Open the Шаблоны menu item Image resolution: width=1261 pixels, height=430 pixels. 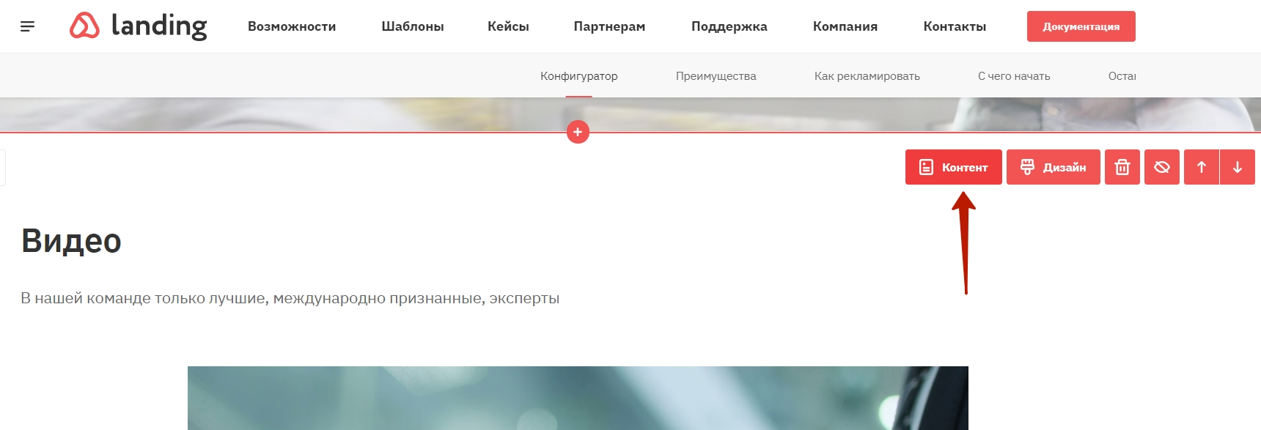tap(413, 26)
